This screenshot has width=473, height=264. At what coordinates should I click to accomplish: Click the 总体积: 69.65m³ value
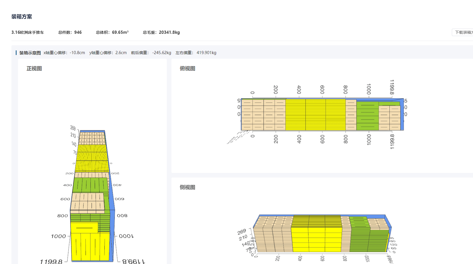point(112,32)
